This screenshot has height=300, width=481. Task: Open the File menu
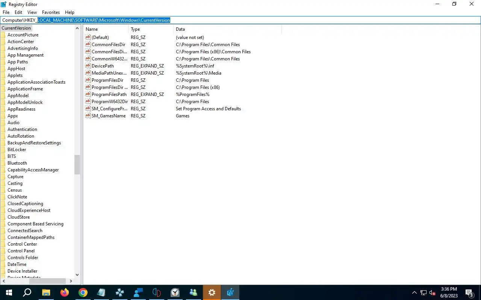coord(6,12)
